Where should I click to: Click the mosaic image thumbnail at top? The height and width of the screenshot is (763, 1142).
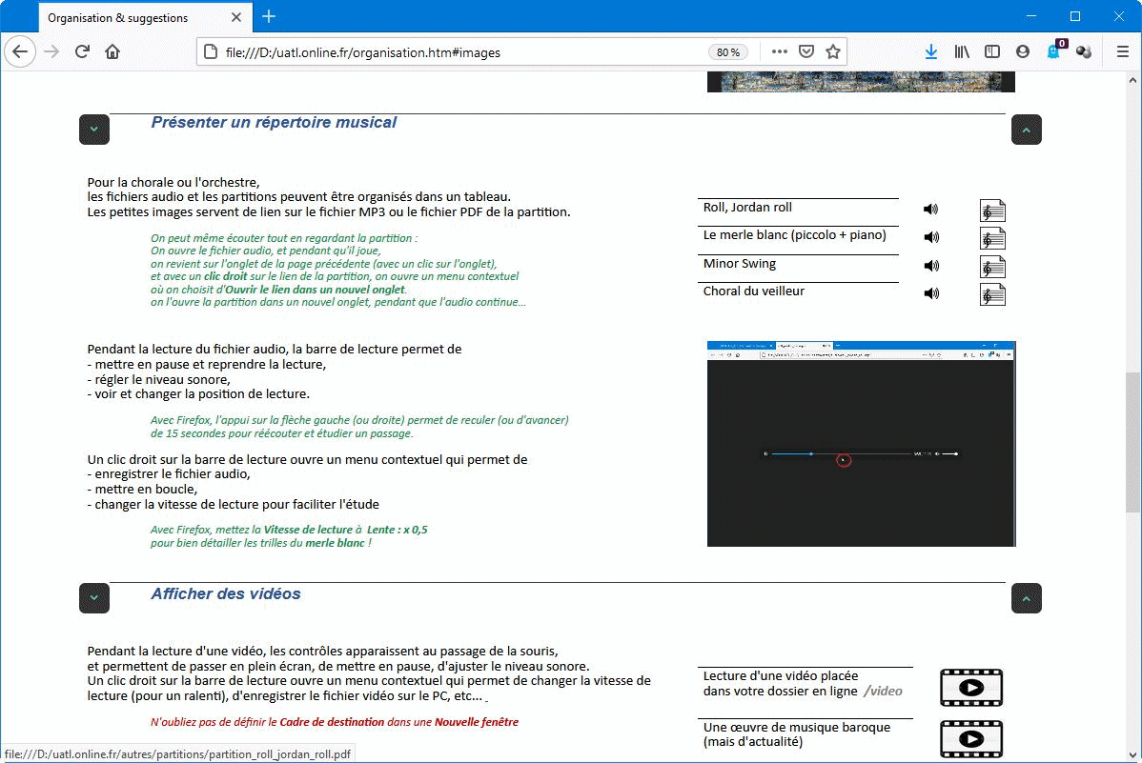pyautogui.click(x=861, y=82)
